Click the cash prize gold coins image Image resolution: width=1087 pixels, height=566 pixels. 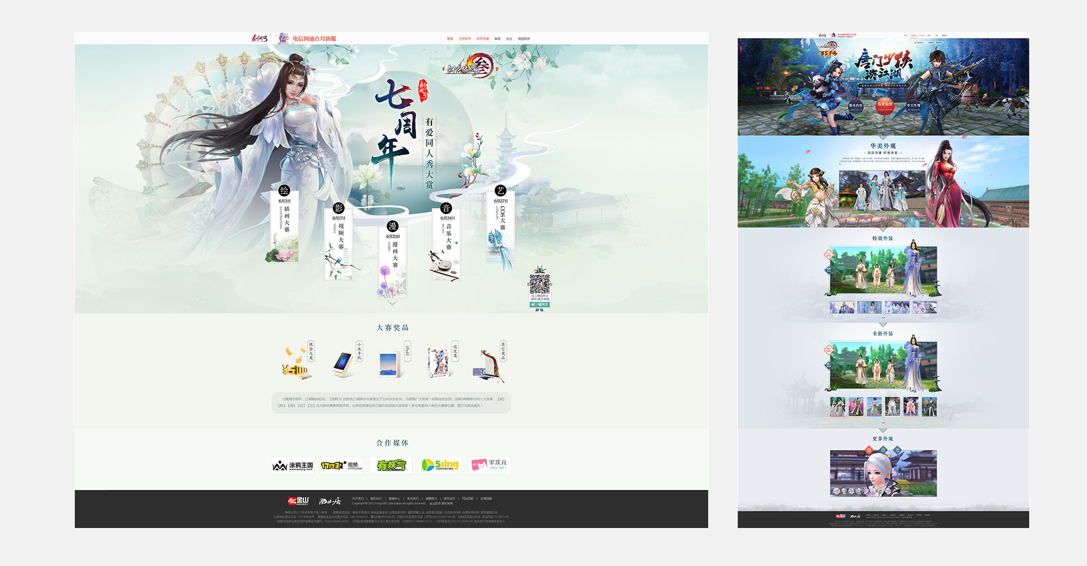(297, 362)
